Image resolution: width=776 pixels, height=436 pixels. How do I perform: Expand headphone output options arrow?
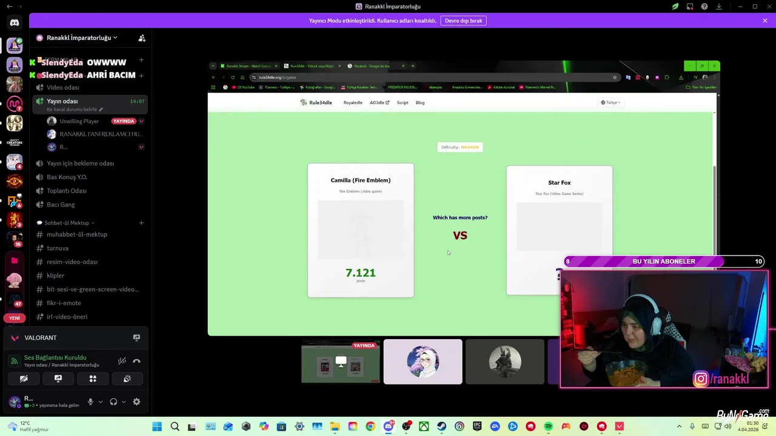pos(123,401)
